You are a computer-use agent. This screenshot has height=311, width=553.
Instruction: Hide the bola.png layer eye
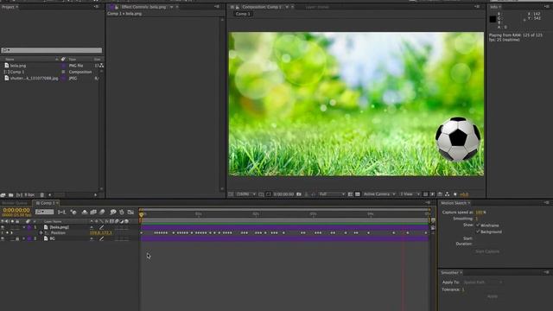(x=3, y=227)
